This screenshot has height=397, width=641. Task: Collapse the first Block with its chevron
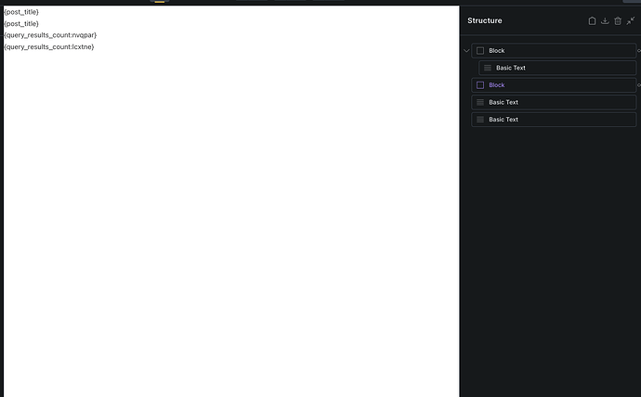[x=466, y=51]
